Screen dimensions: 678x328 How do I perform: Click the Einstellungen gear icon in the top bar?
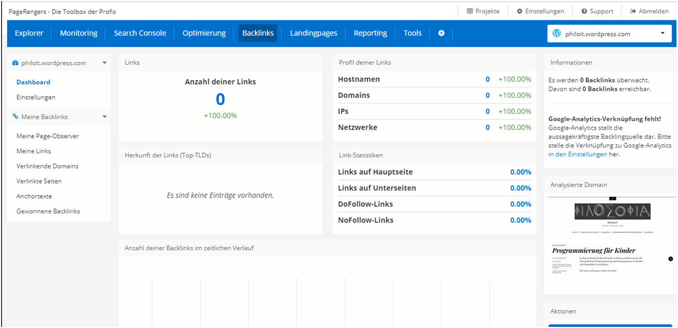(x=520, y=11)
